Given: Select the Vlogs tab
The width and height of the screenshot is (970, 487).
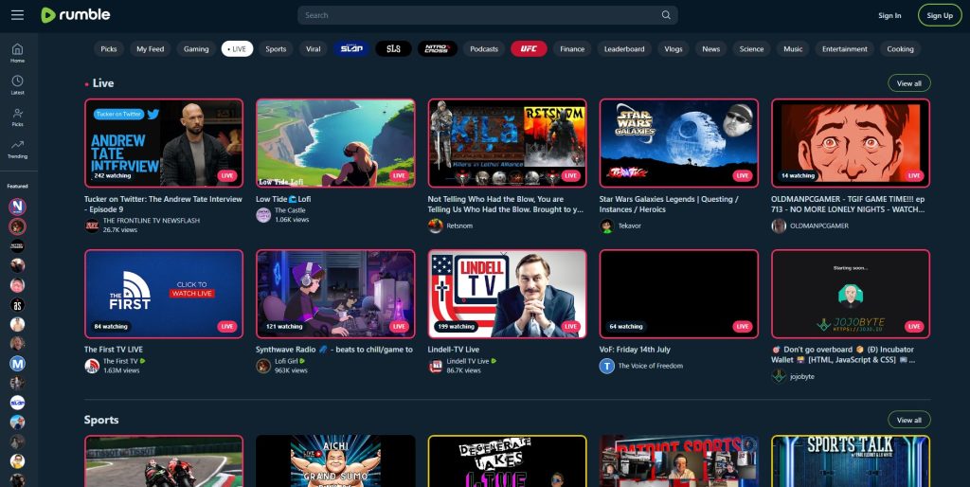Looking at the screenshot, I should click(674, 49).
